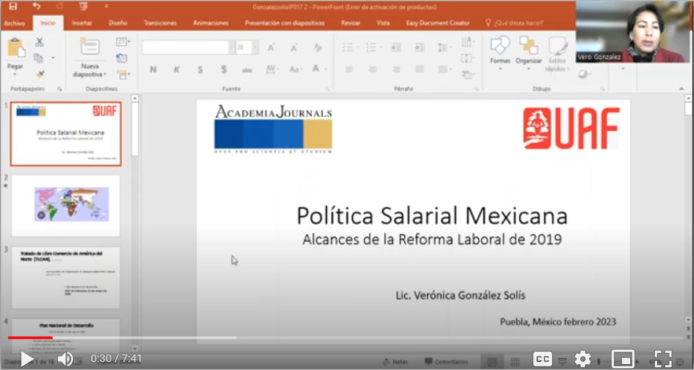Undo the last action in the quick access toolbar

pyautogui.click(x=37, y=6)
